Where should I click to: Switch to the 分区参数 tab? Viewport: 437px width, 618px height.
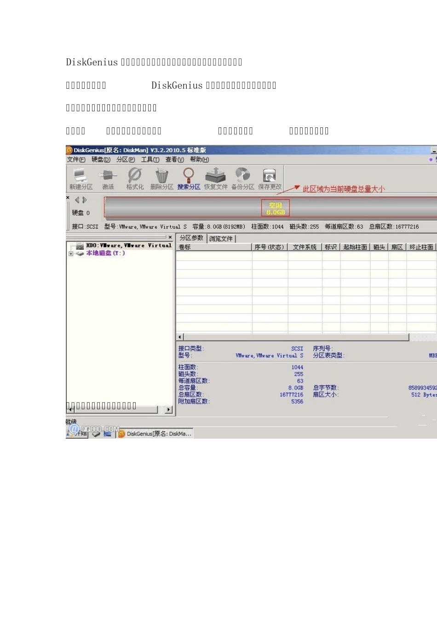point(191,238)
